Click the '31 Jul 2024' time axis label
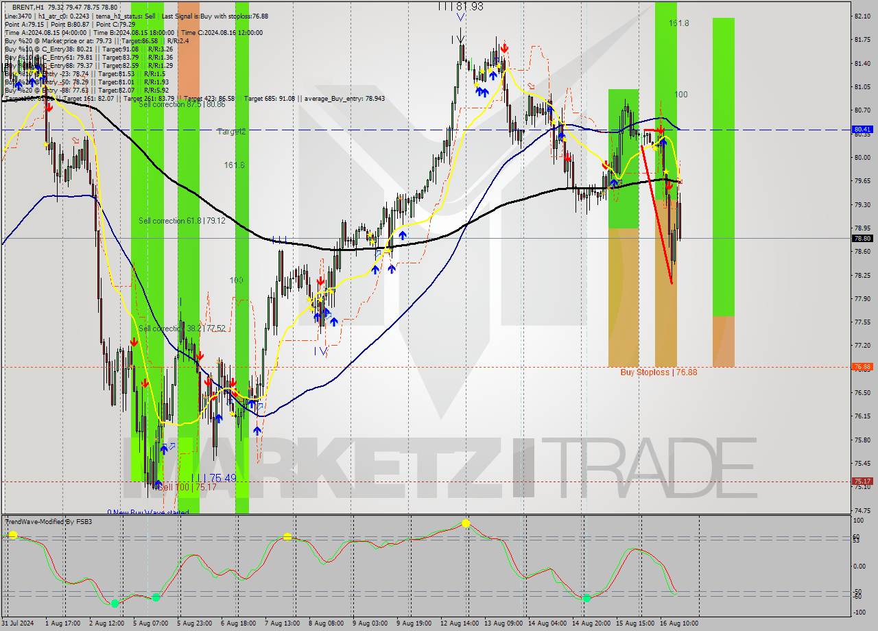Screen dimensions: 878x631 19,623
